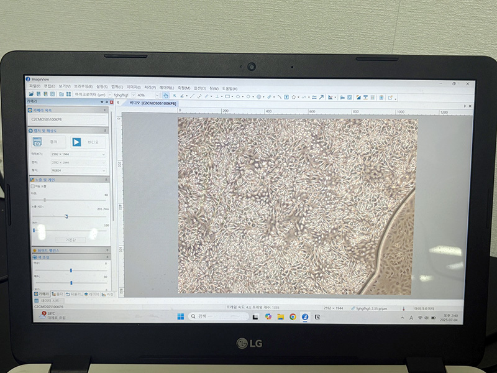Click the exposure time slider handle
The width and height of the screenshot is (497, 373).
point(66,216)
